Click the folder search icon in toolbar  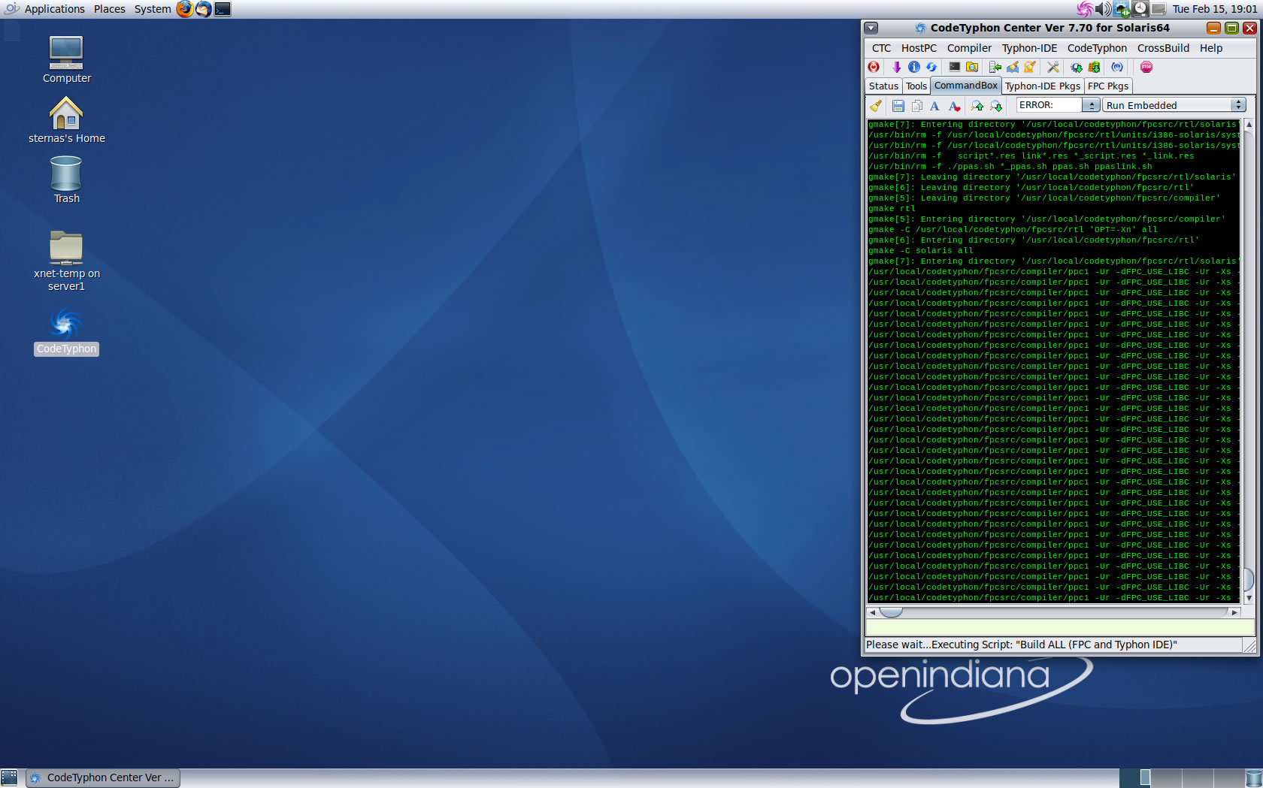pos(972,67)
